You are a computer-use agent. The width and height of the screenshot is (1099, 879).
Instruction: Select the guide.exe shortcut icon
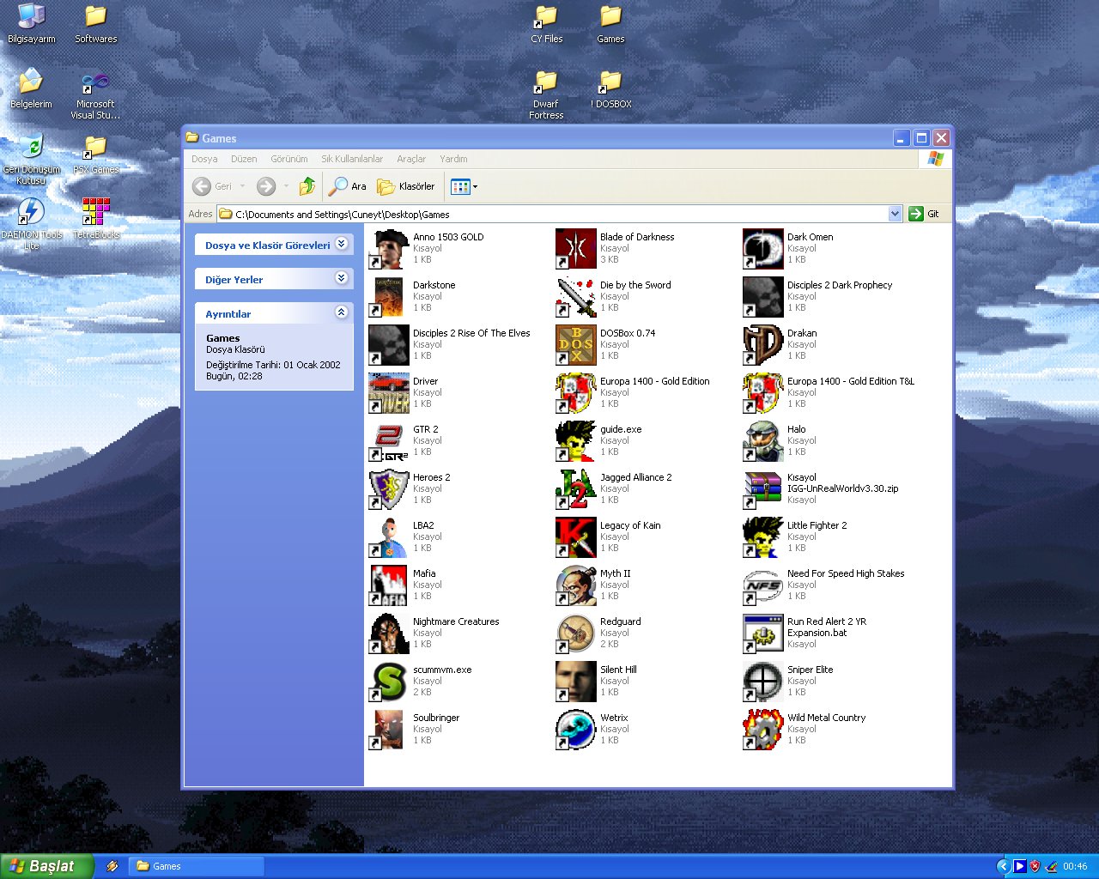tap(575, 441)
